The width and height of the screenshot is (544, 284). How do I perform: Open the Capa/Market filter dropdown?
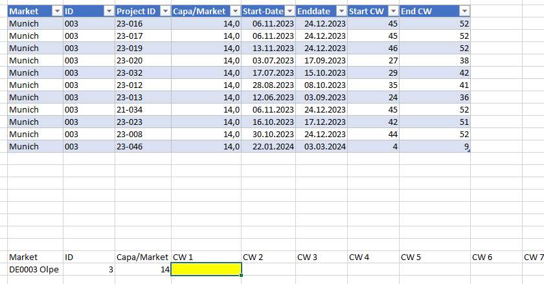236,12
